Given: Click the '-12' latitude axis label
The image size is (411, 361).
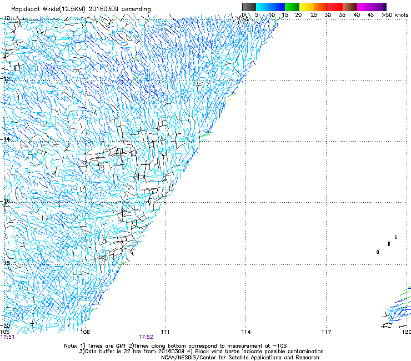Looking at the screenshot, I should coord(5,78).
